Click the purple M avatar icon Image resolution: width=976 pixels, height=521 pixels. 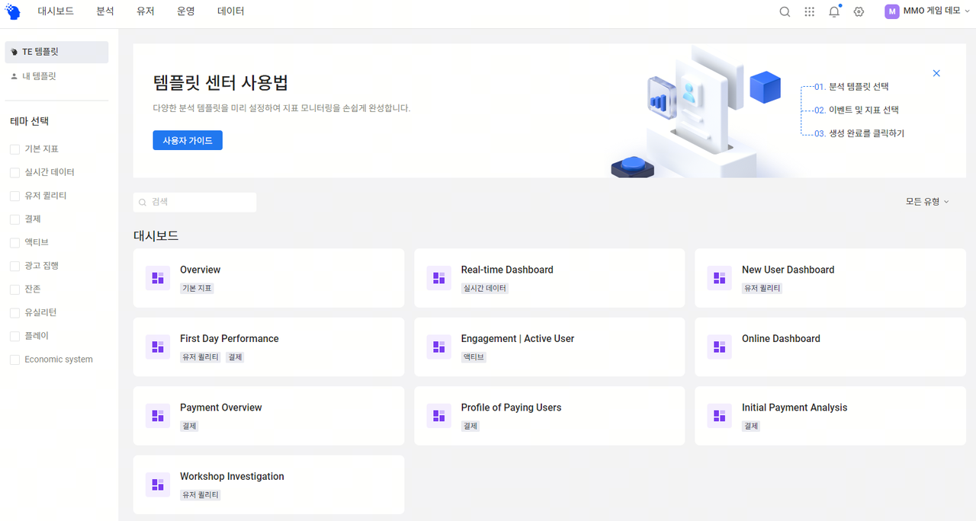(892, 11)
